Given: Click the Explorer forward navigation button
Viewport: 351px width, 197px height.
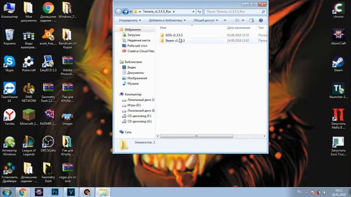Looking at the screenshot, I should click(x=126, y=11).
